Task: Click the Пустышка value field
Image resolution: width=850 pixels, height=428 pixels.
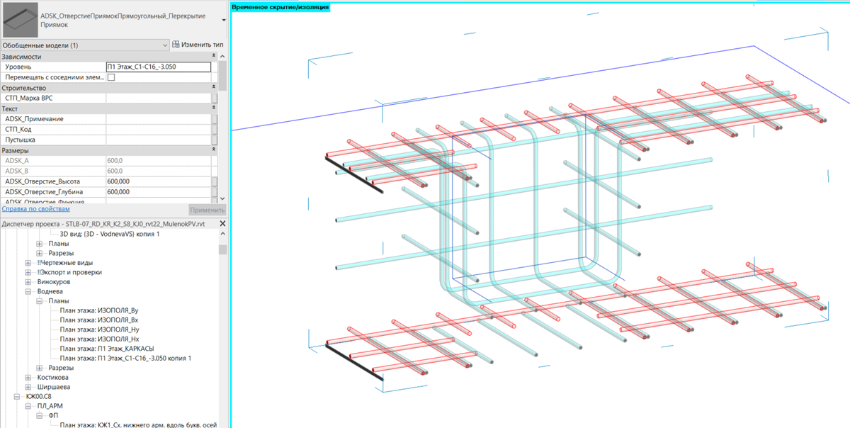Action: pos(159,140)
